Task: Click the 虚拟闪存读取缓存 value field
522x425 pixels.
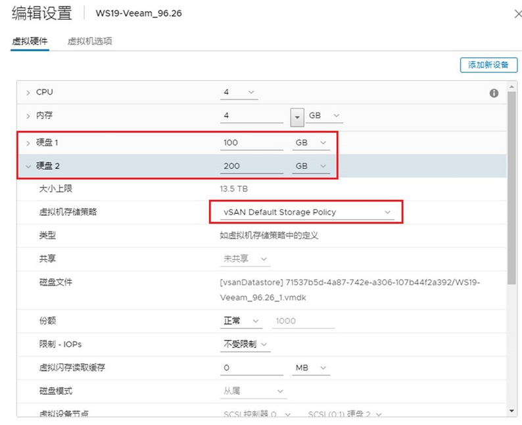Action: pos(252,368)
